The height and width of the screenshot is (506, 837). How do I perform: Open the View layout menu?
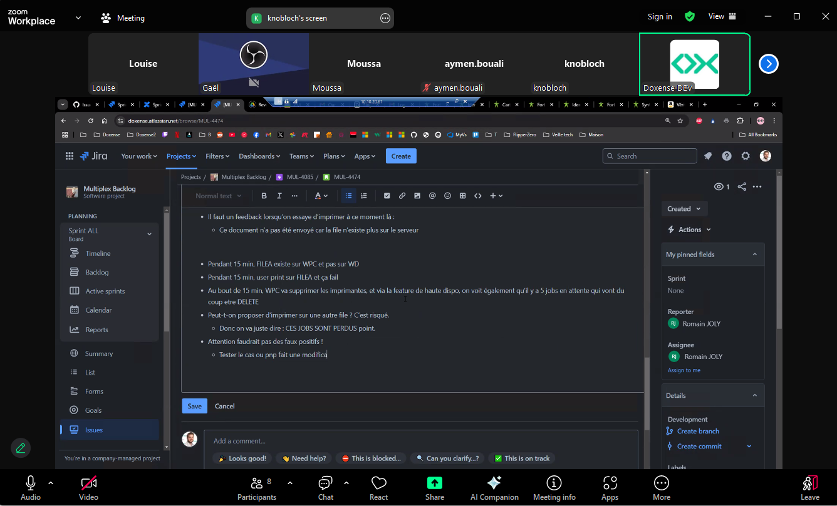point(722,17)
